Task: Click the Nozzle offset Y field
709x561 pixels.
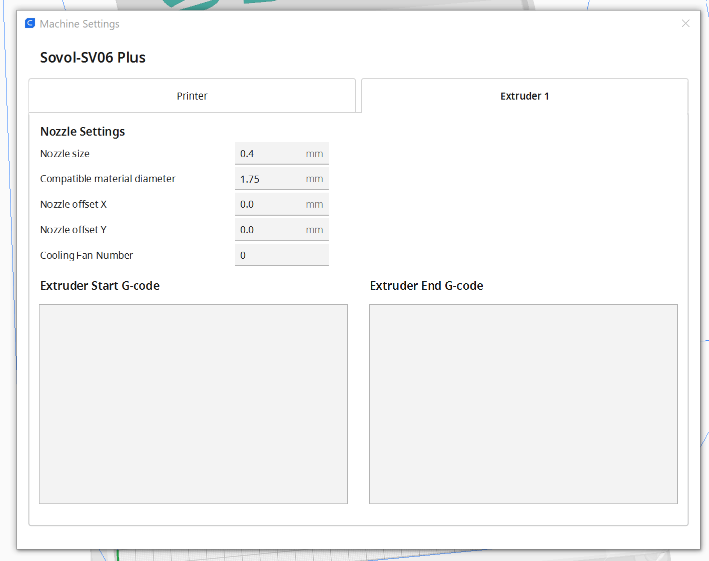Action: [282, 230]
